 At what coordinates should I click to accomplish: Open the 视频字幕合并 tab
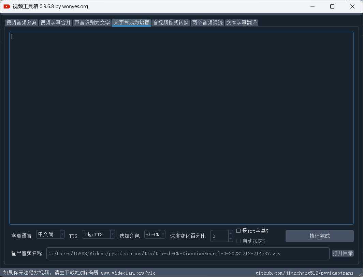coord(56,23)
